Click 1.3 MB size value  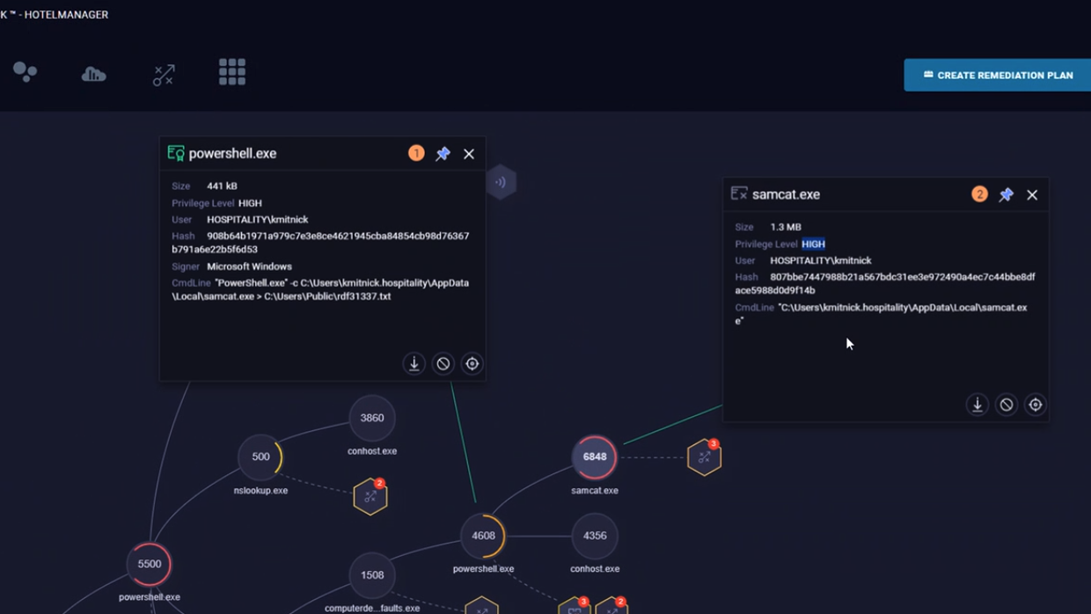point(786,227)
